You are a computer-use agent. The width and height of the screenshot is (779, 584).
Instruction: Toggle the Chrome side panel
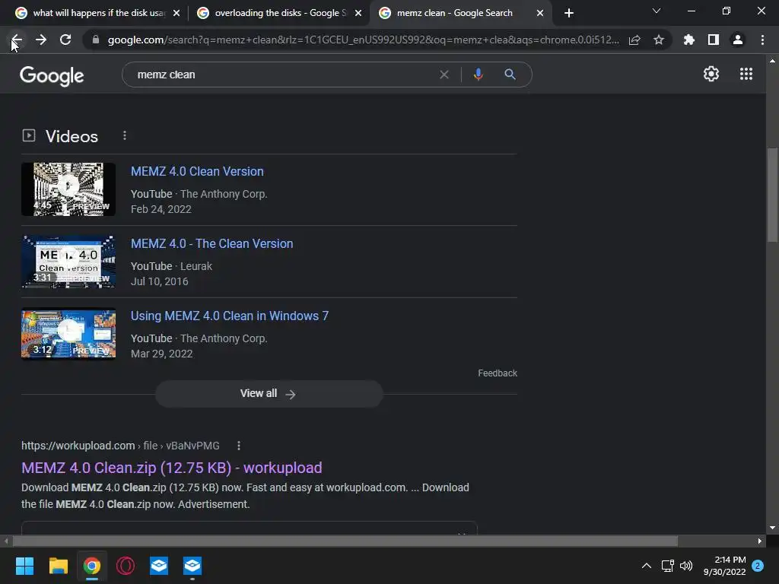point(714,40)
